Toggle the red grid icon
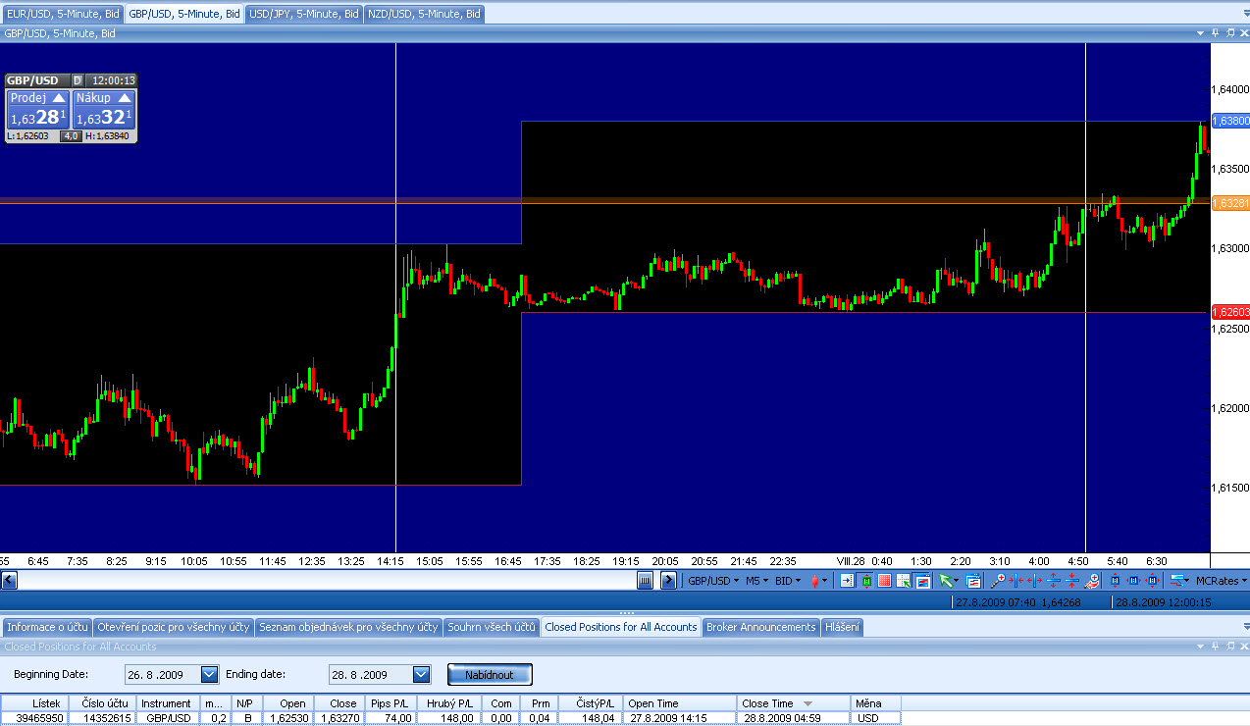This screenshot has width=1250, height=726. (885, 581)
